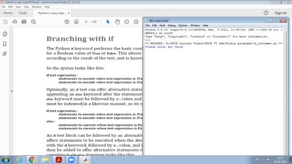The image size is (292, 164).
Task: Switch to the Home tab in Acrobat
Action: [8, 13]
